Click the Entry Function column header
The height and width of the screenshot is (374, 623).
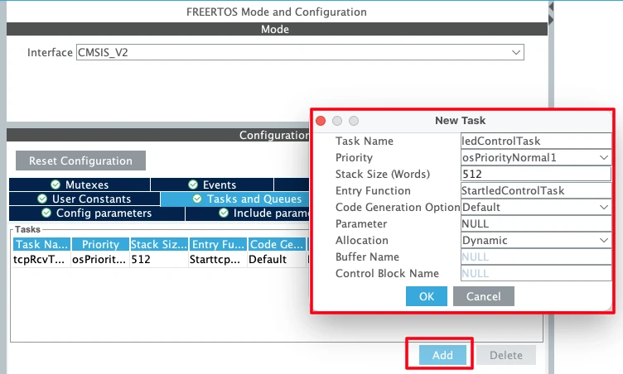tap(218, 244)
